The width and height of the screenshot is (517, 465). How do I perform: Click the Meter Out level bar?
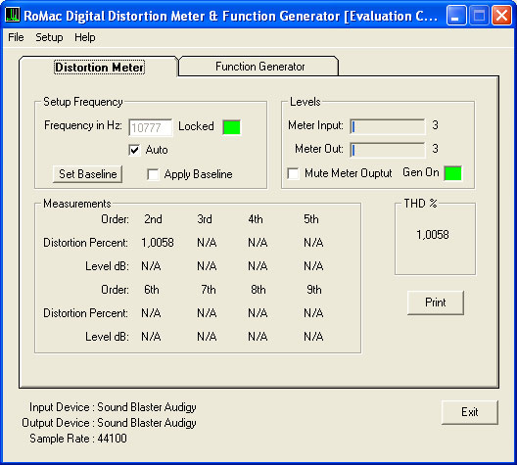tap(388, 150)
